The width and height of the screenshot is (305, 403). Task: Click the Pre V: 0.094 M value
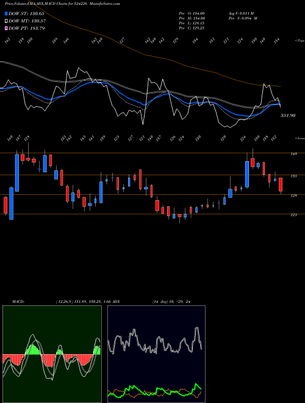pos(243,18)
